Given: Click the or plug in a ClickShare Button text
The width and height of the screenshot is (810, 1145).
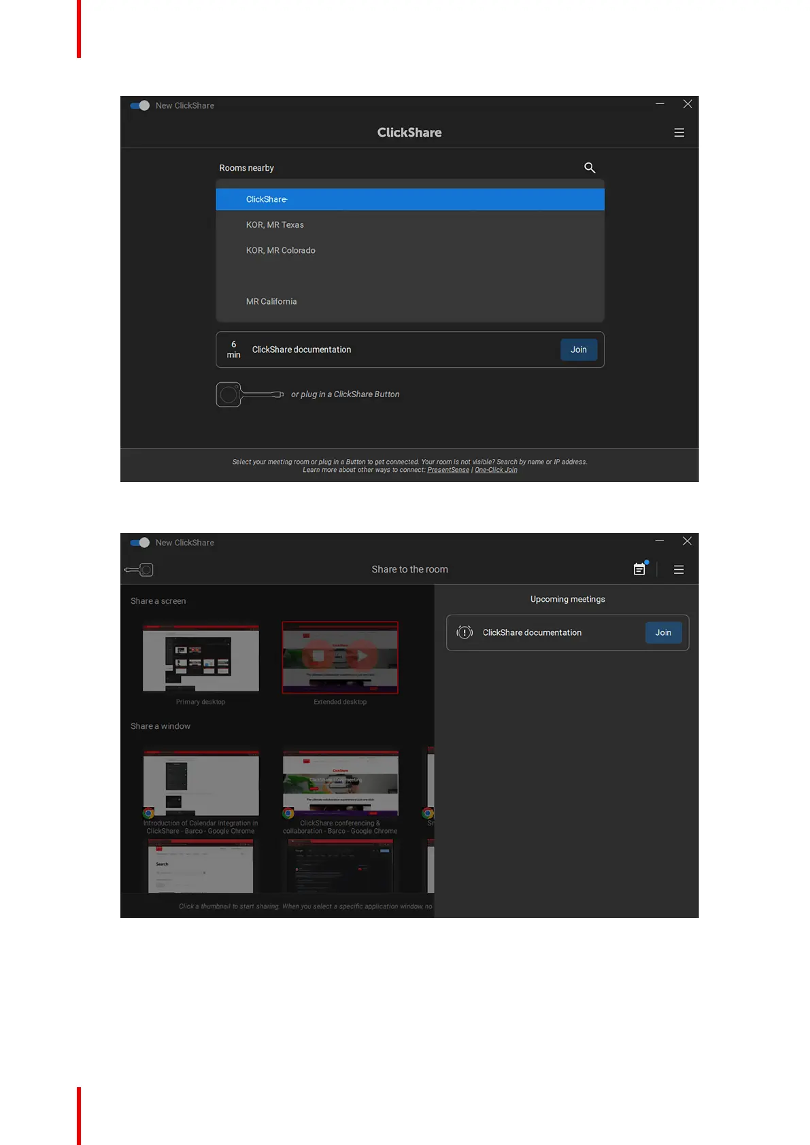Looking at the screenshot, I should coord(345,394).
